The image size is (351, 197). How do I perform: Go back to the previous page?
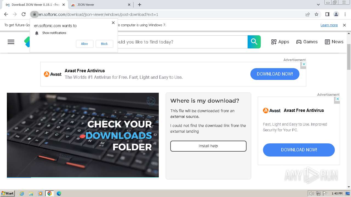tap(6, 14)
